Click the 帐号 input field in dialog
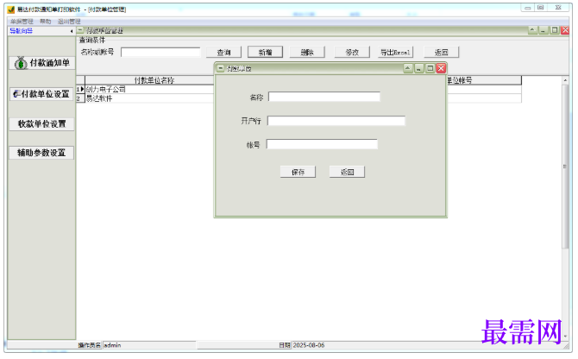Screen dimensions: 578x359 point(322,144)
